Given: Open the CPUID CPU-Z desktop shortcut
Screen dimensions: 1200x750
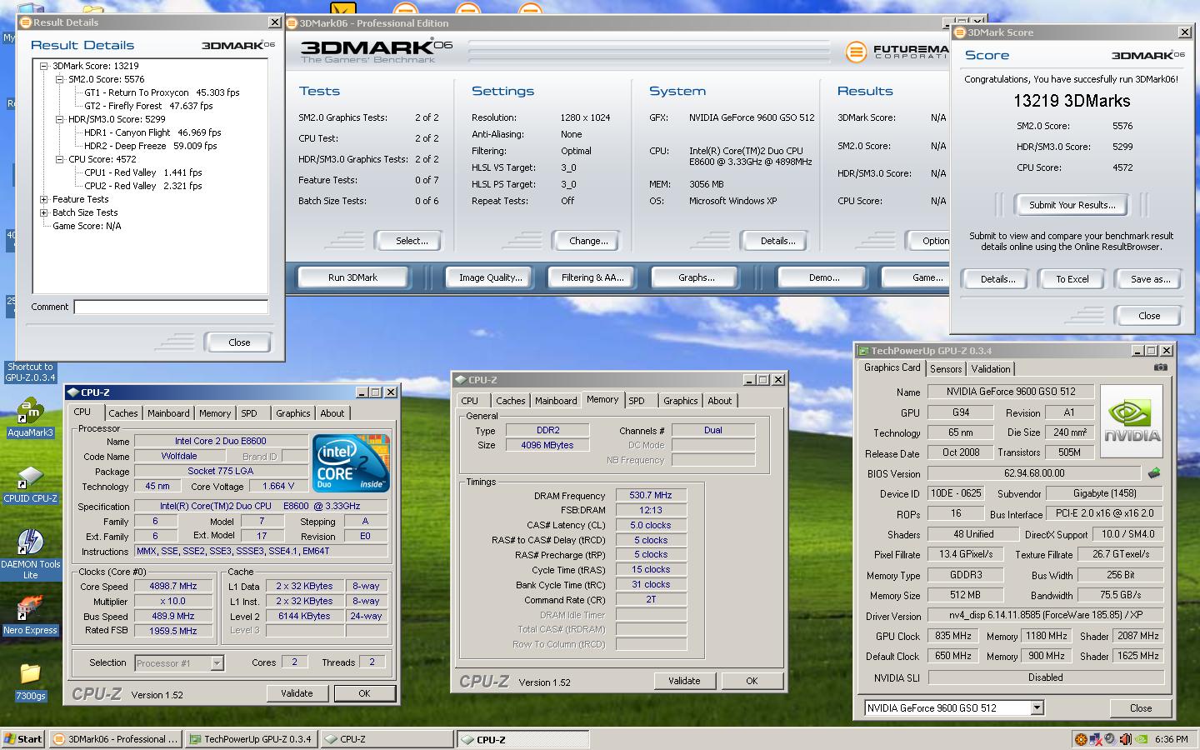Looking at the screenshot, I should [x=30, y=483].
